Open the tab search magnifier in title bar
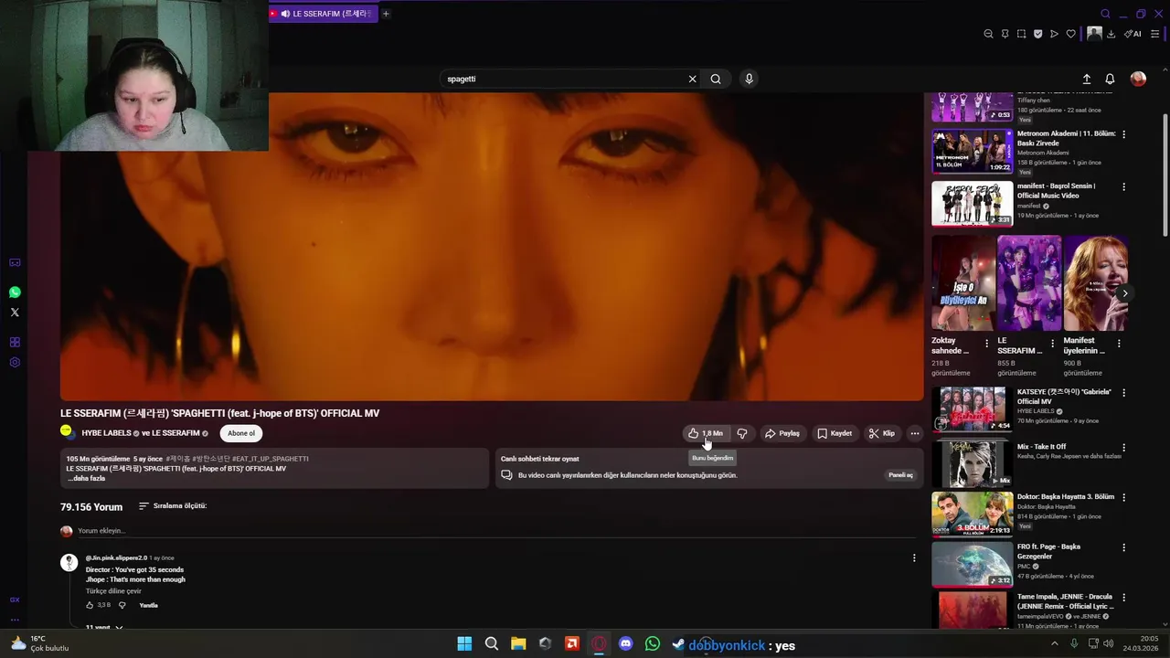This screenshot has width=1170, height=658. 1105,14
